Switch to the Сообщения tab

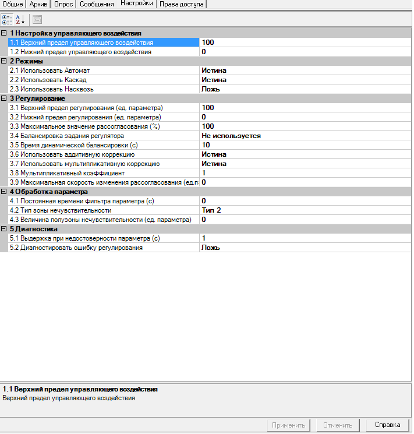coord(97,4)
